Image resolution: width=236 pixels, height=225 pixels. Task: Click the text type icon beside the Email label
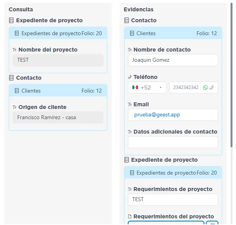pyautogui.click(x=130, y=104)
